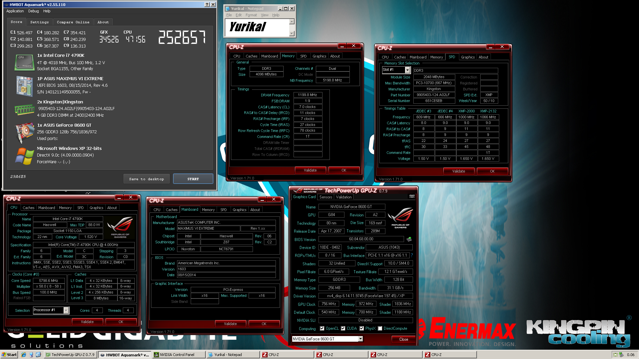The width and height of the screenshot is (639, 359).
Task: Toggle the DirectCompute checkbox in GPU-Z
Action: point(380,328)
